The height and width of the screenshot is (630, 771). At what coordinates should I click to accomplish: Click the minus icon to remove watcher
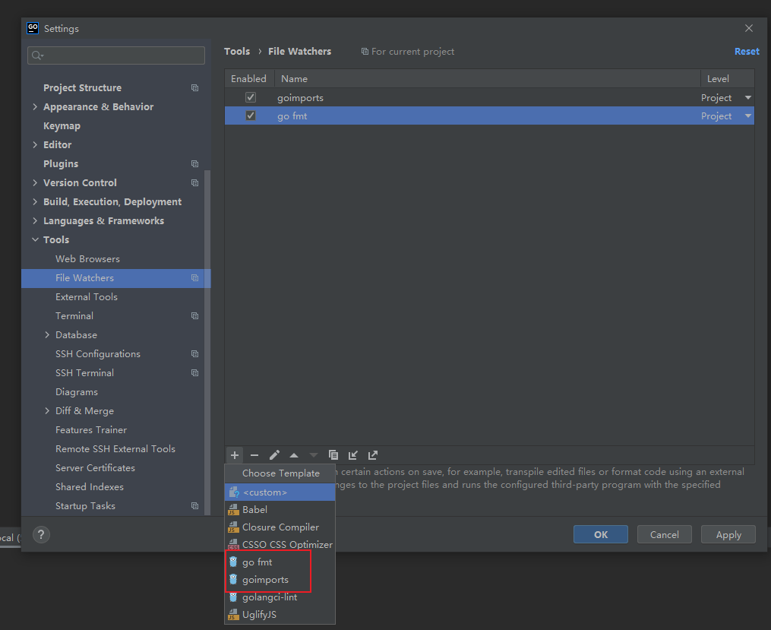254,455
